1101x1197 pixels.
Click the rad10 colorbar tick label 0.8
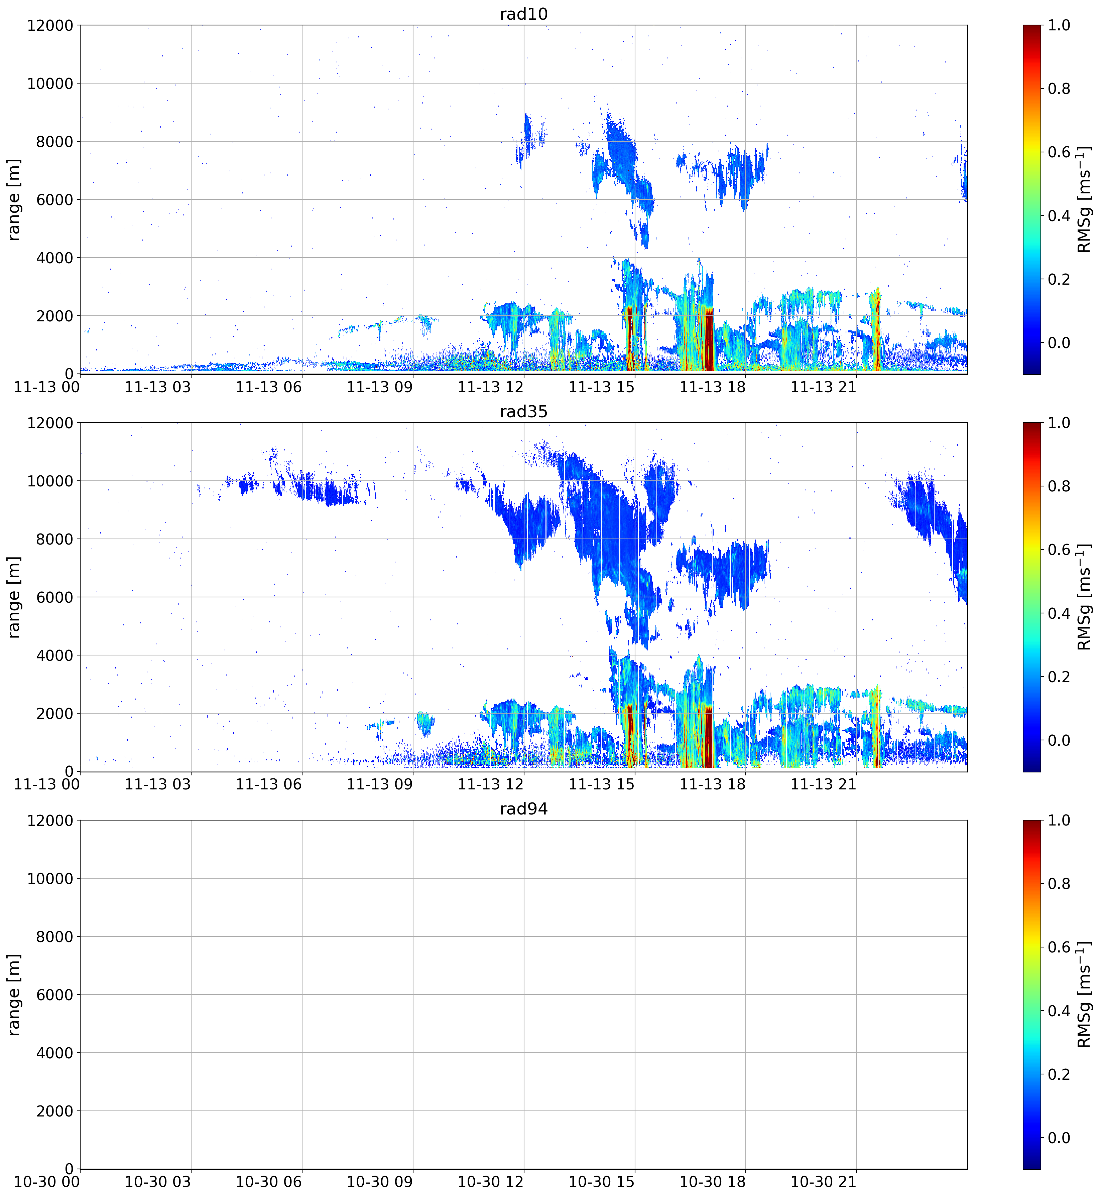[1059, 89]
